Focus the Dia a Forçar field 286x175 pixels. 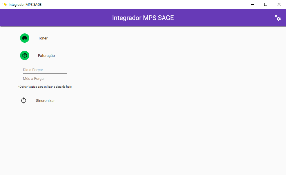pos(45,70)
